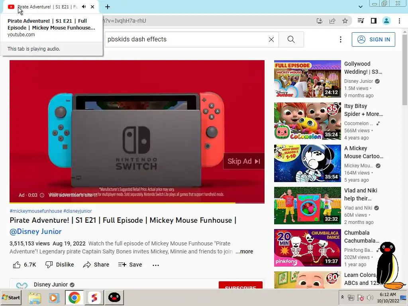
Task: Click Vlad and Niki channel name text
Action: (358, 208)
